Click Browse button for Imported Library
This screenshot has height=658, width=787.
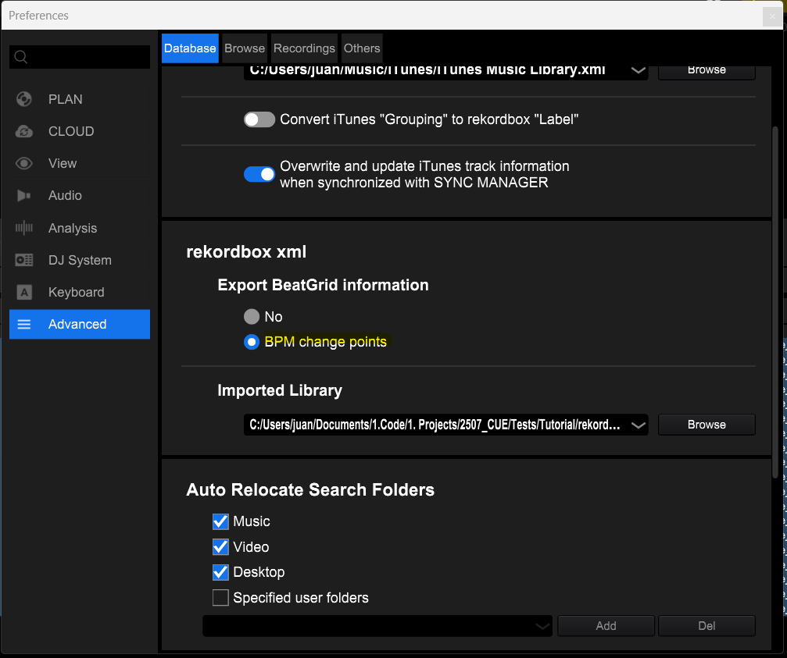click(x=707, y=425)
